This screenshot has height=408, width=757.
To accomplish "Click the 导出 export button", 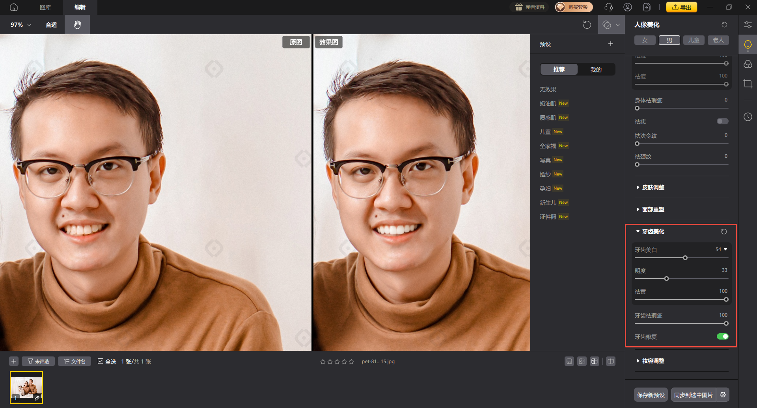I will point(681,7).
